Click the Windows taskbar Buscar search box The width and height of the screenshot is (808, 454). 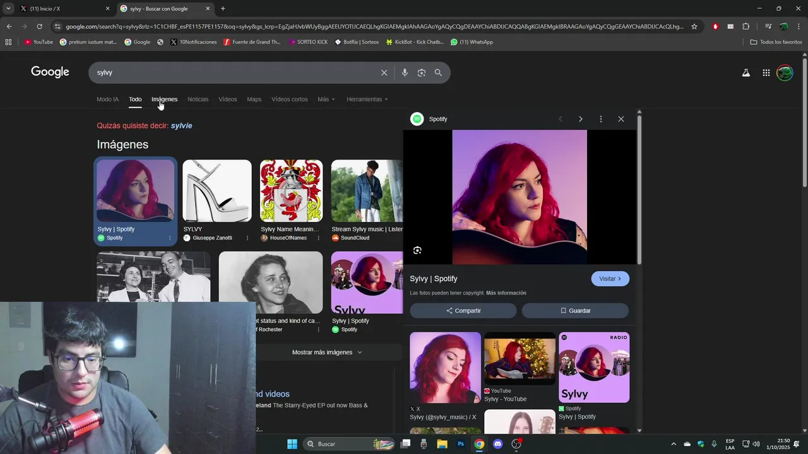pyautogui.click(x=350, y=444)
